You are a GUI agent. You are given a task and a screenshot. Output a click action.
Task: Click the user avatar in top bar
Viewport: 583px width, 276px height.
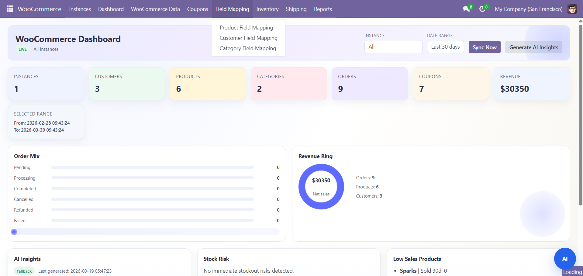point(572,9)
